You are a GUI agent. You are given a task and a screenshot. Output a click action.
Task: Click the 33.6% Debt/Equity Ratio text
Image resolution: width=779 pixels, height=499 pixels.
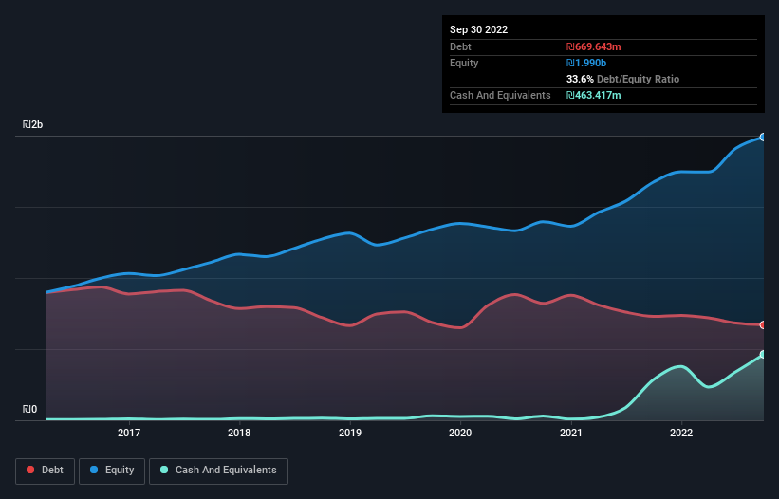[x=622, y=79]
